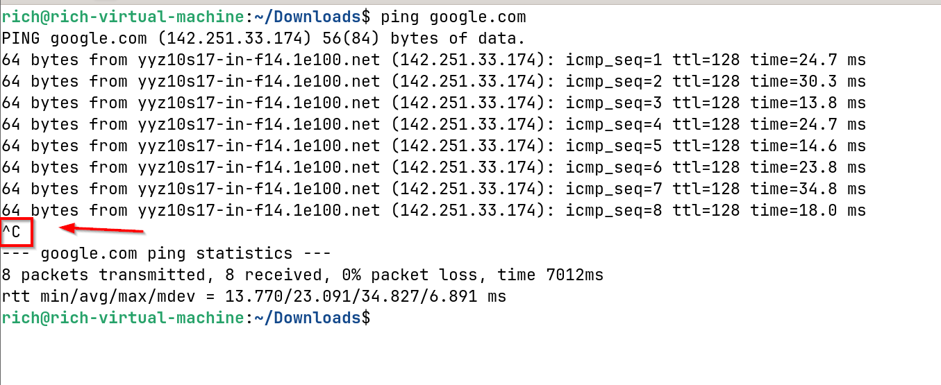Click the 'time 7012ms' total time text
941x385 pixels.
coord(560,275)
